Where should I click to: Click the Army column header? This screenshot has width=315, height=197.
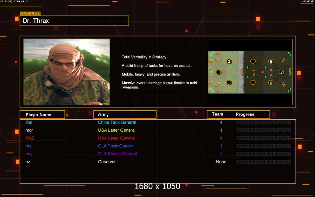tap(125, 114)
